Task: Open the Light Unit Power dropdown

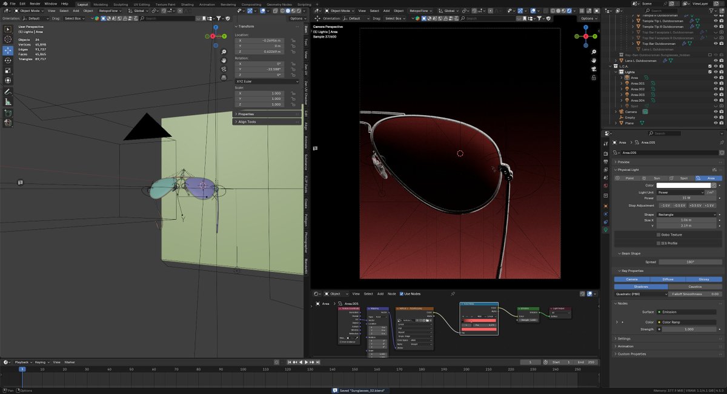Action: pyautogui.click(x=680, y=192)
